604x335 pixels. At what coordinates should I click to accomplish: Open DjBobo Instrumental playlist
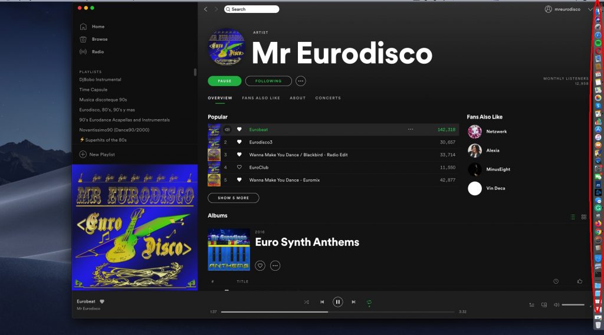click(x=100, y=80)
